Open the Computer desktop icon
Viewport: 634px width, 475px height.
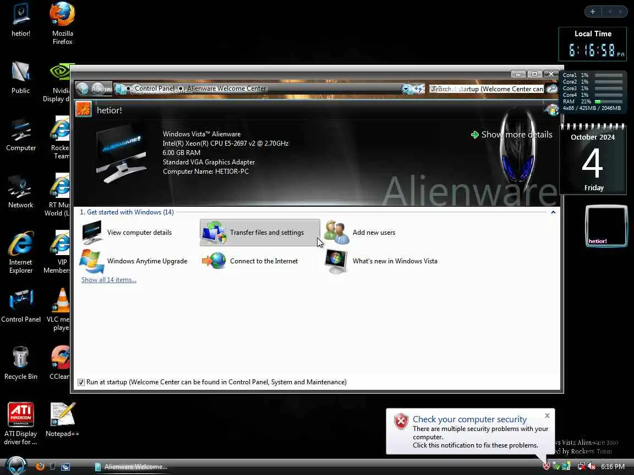pos(20,135)
